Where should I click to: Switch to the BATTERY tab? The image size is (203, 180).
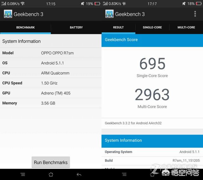tap(76, 28)
